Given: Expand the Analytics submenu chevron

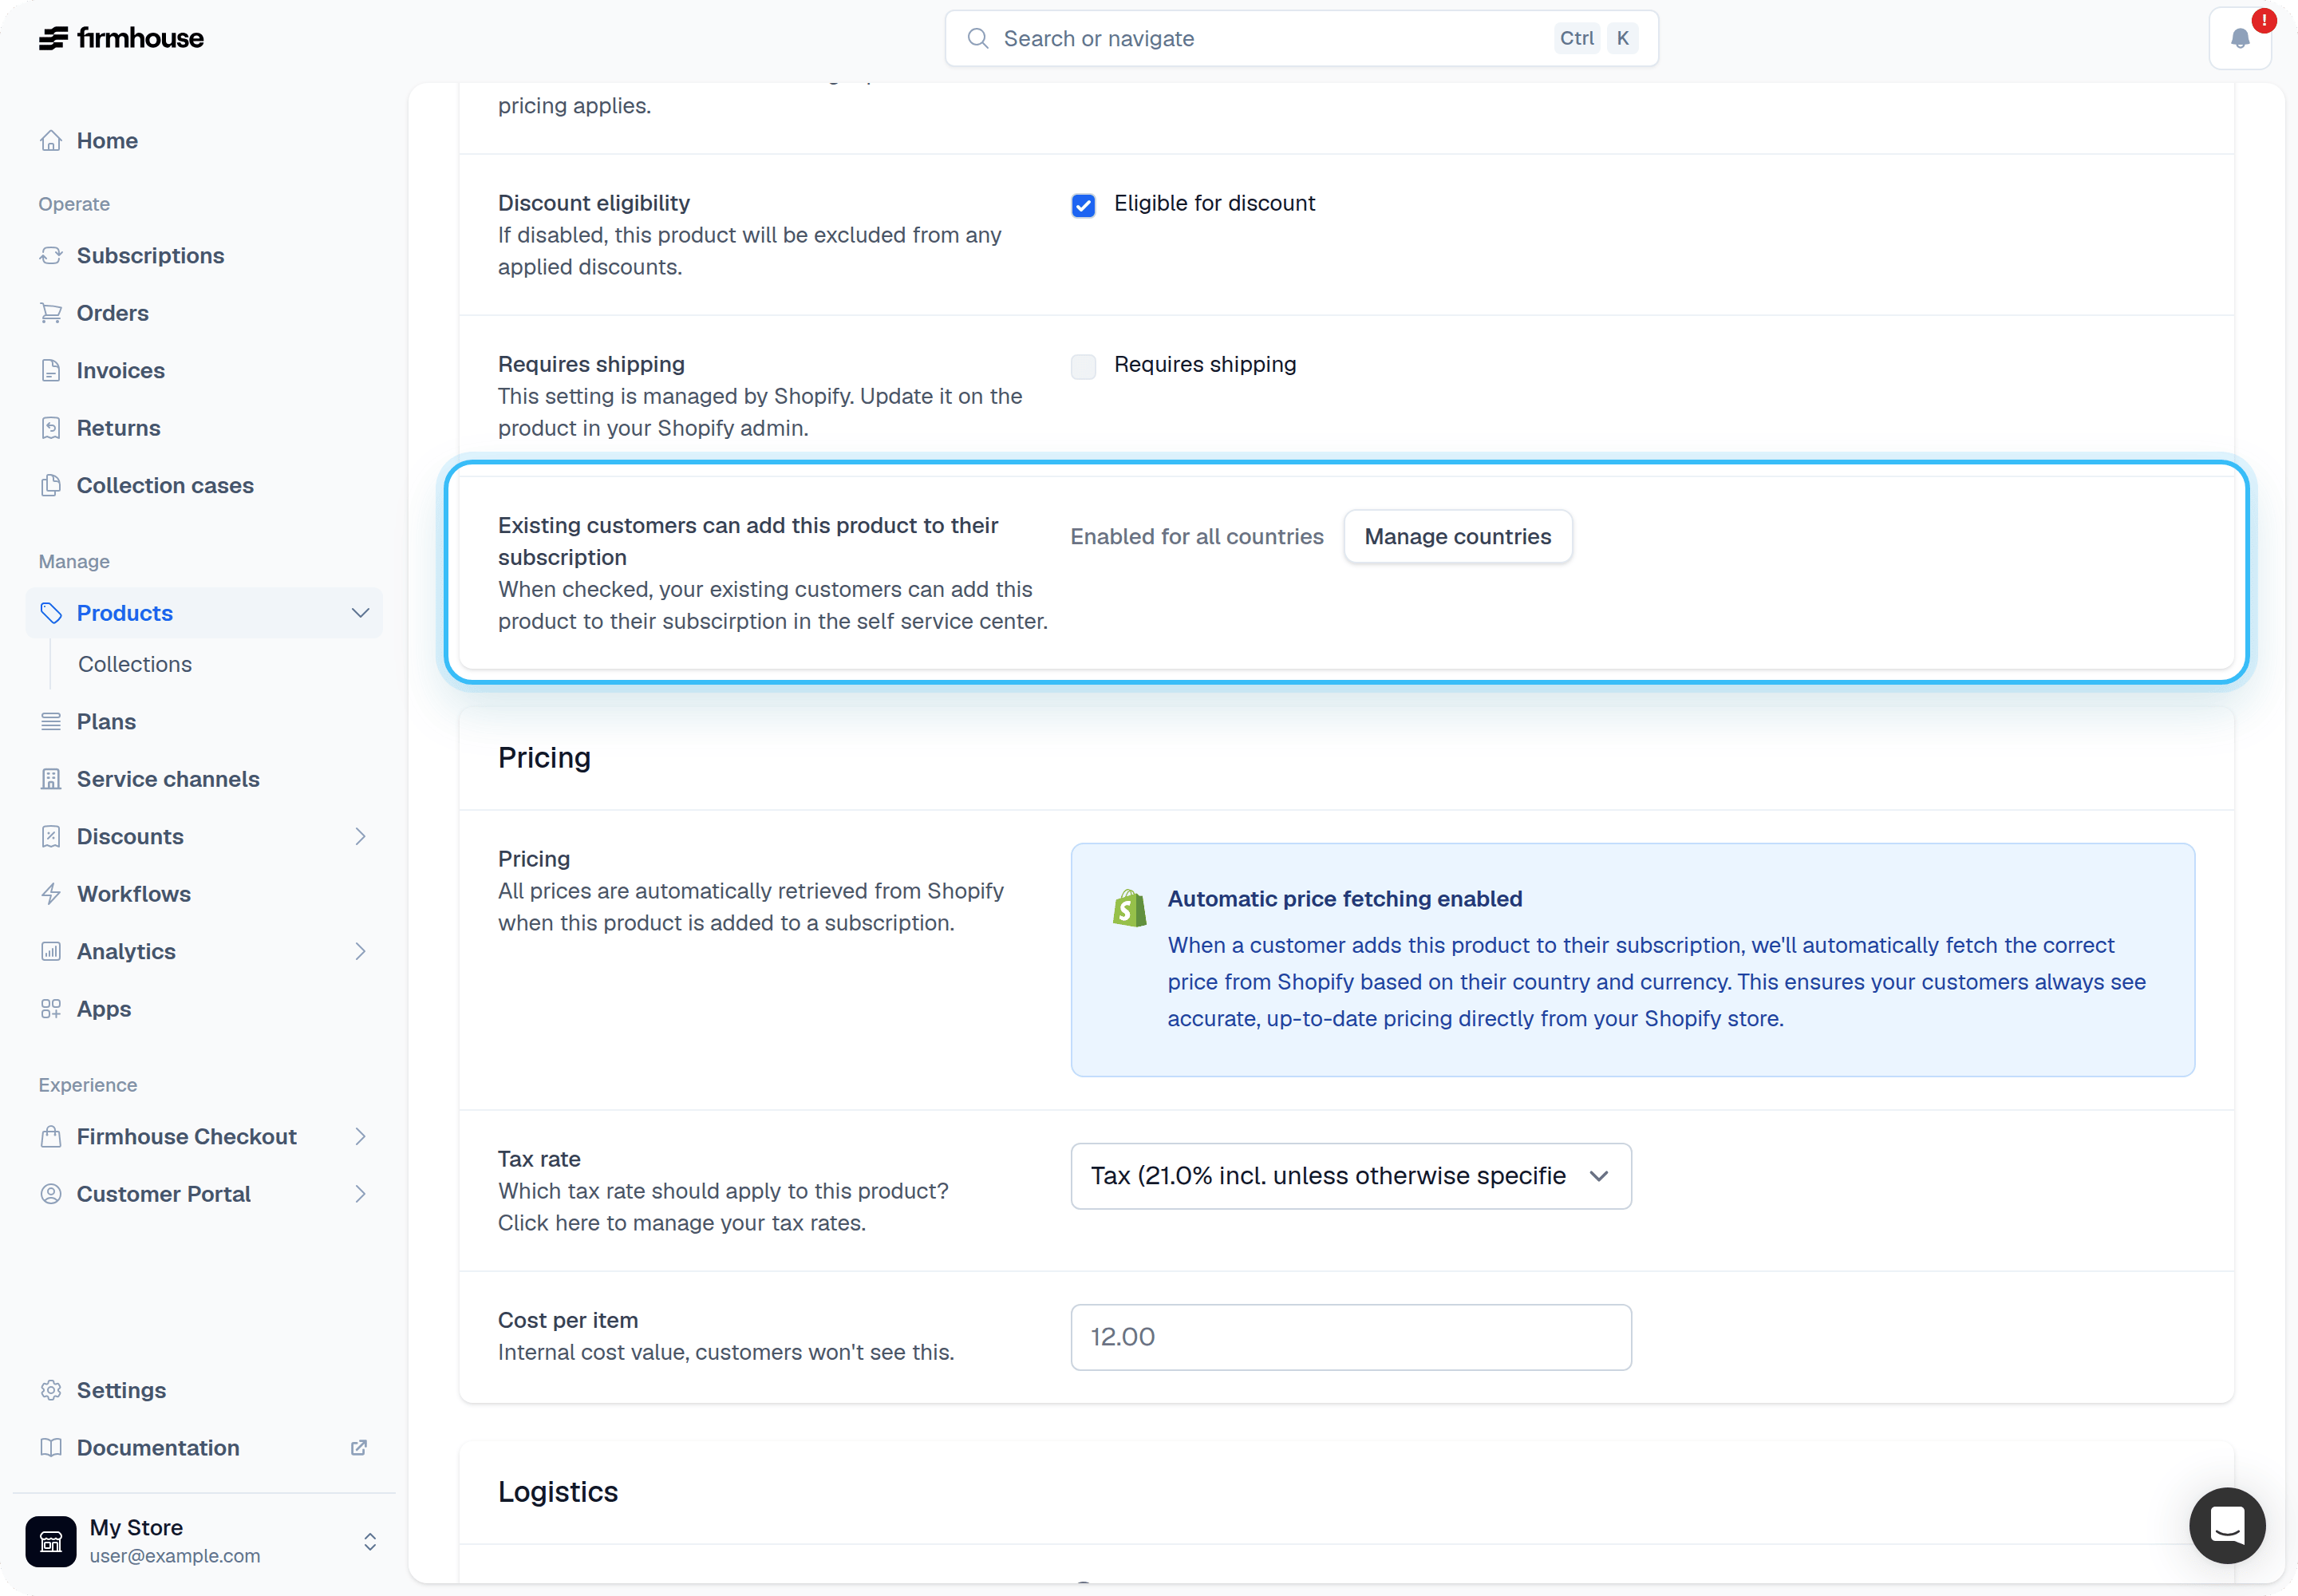Looking at the screenshot, I should tap(360, 952).
